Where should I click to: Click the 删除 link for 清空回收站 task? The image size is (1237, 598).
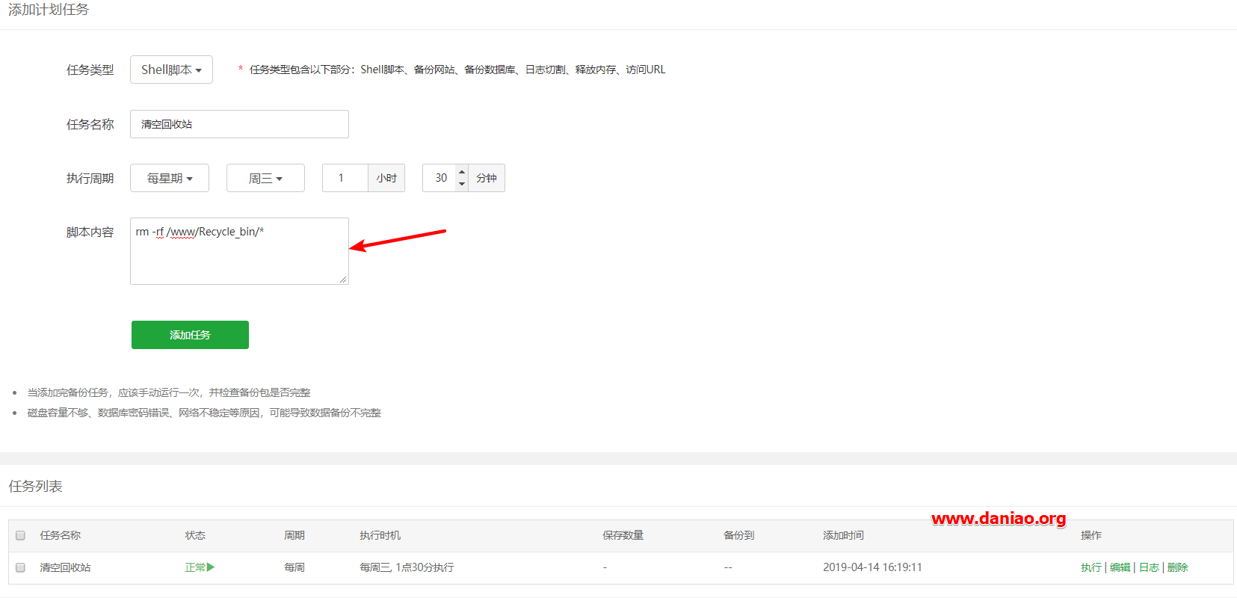pos(1177,567)
